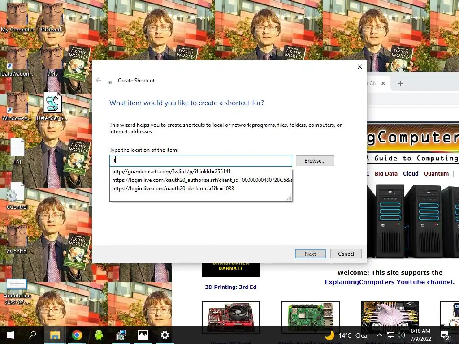Screen dimensions: 459x344
Task: Choose the go.microsoft.com fwlink suggestion
Action: point(201,172)
